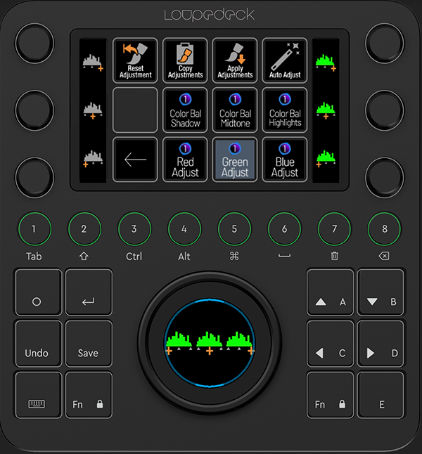The image size is (422, 454).
Task: Click the top-right rotary dial
Action: [385, 43]
